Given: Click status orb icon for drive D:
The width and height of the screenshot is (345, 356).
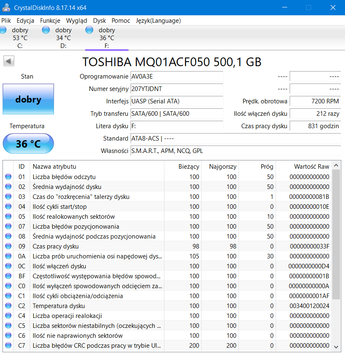Looking at the screenshot, I should (46, 30).
